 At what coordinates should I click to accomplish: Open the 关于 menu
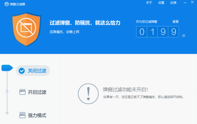coord(149,3)
